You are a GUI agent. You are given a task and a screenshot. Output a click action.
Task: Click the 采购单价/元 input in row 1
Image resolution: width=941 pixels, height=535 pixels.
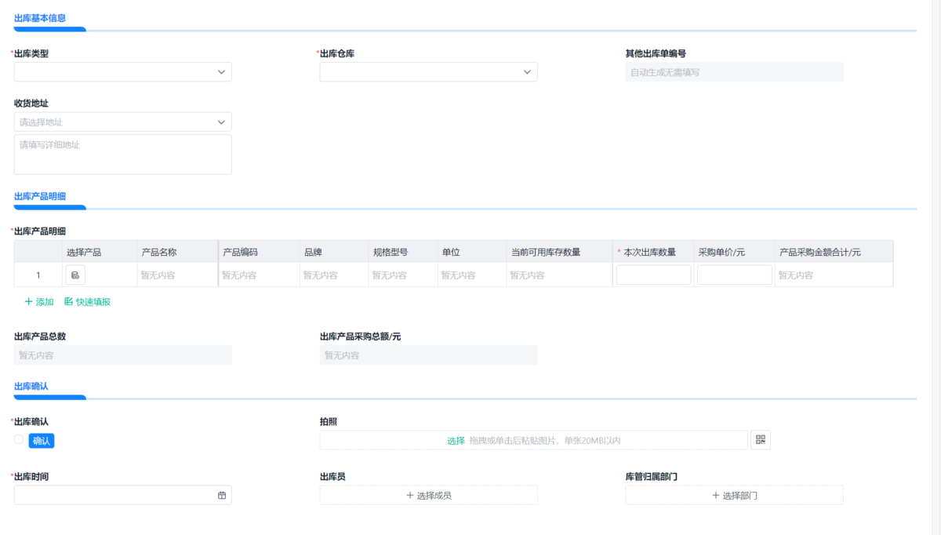pos(734,275)
